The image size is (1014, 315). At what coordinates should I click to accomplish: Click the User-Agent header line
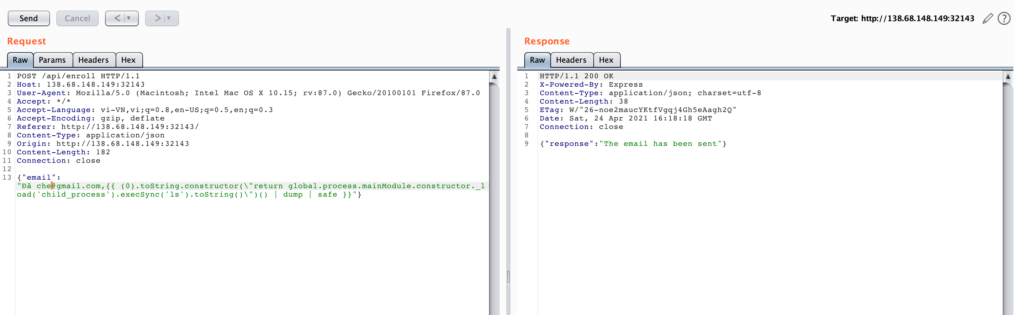pyautogui.click(x=248, y=93)
